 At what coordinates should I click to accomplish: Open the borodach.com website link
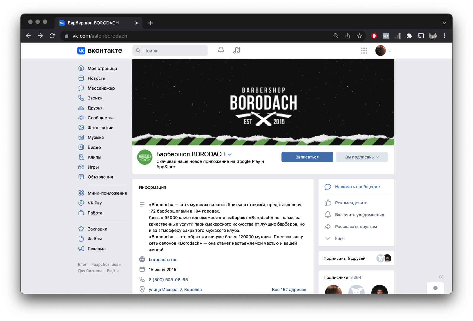tap(163, 259)
